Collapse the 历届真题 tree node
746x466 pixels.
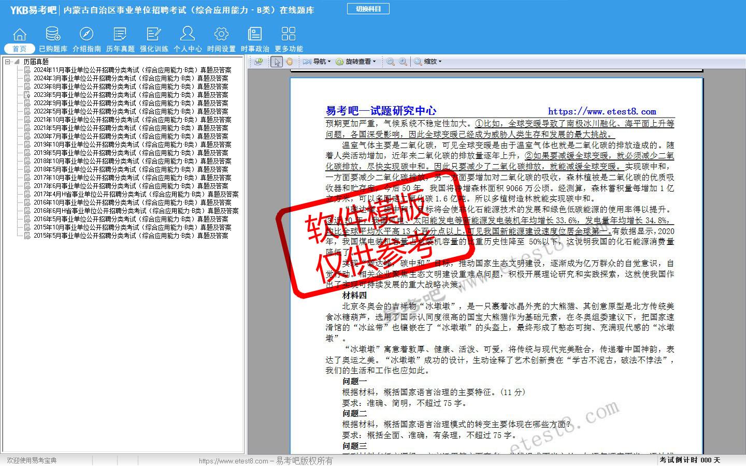(7, 62)
